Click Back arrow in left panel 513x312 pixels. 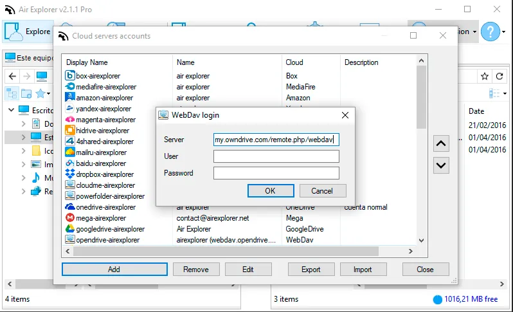pos(12,77)
